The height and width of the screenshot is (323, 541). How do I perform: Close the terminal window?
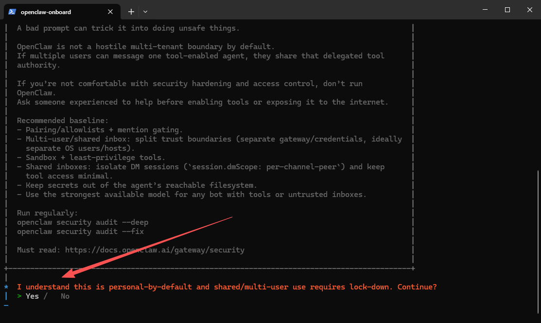click(x=529, y=10)
